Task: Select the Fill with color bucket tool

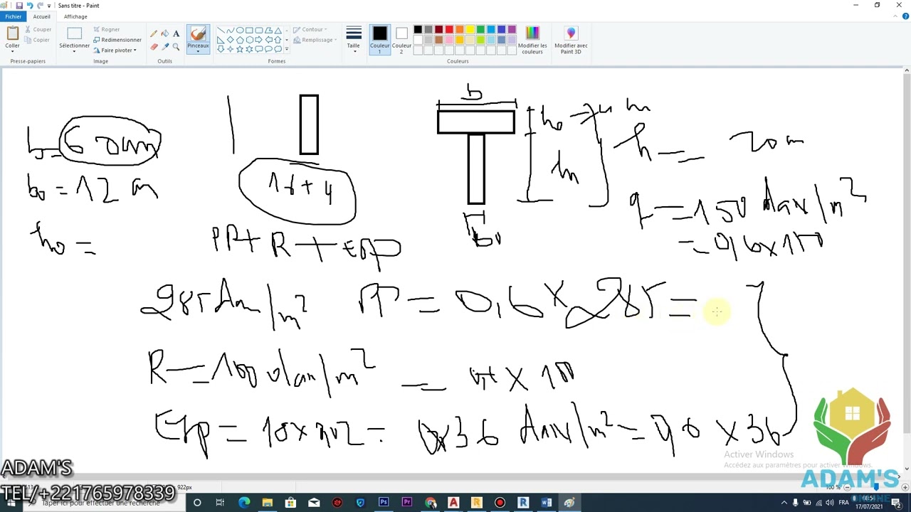Action: 165,33
